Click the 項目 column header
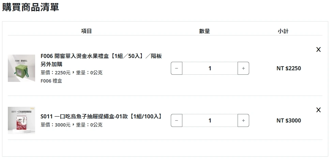 86,31
